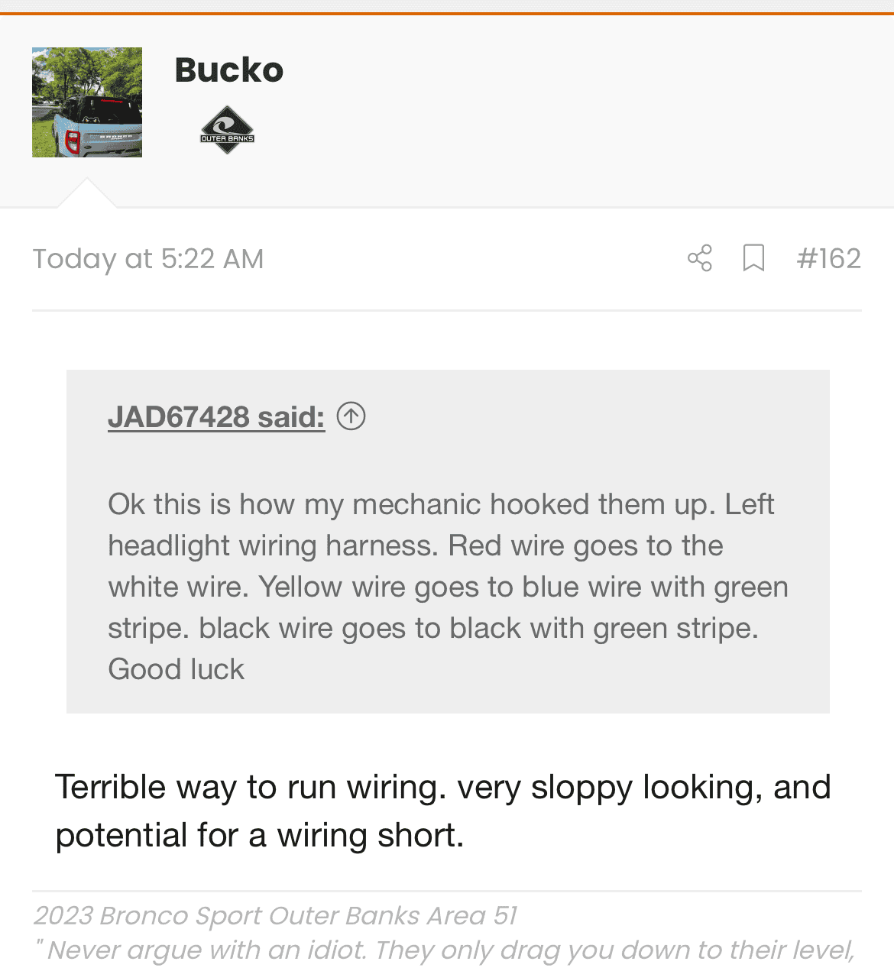
Task: Click "potential for a wiring short" line
Action: click(x=260, y=835)
